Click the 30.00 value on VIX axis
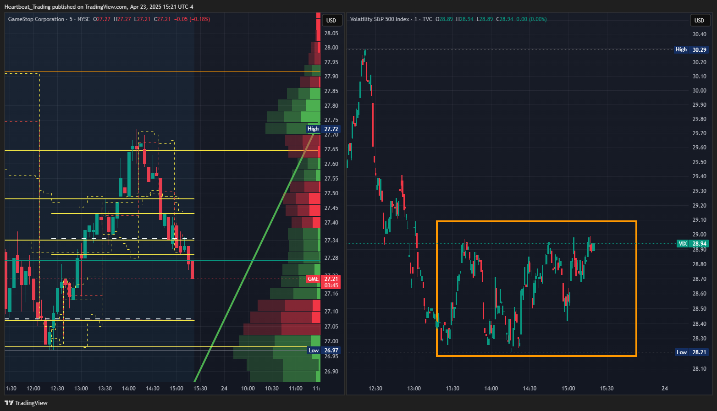Screen dimensions: 717x411 [699, 91]
